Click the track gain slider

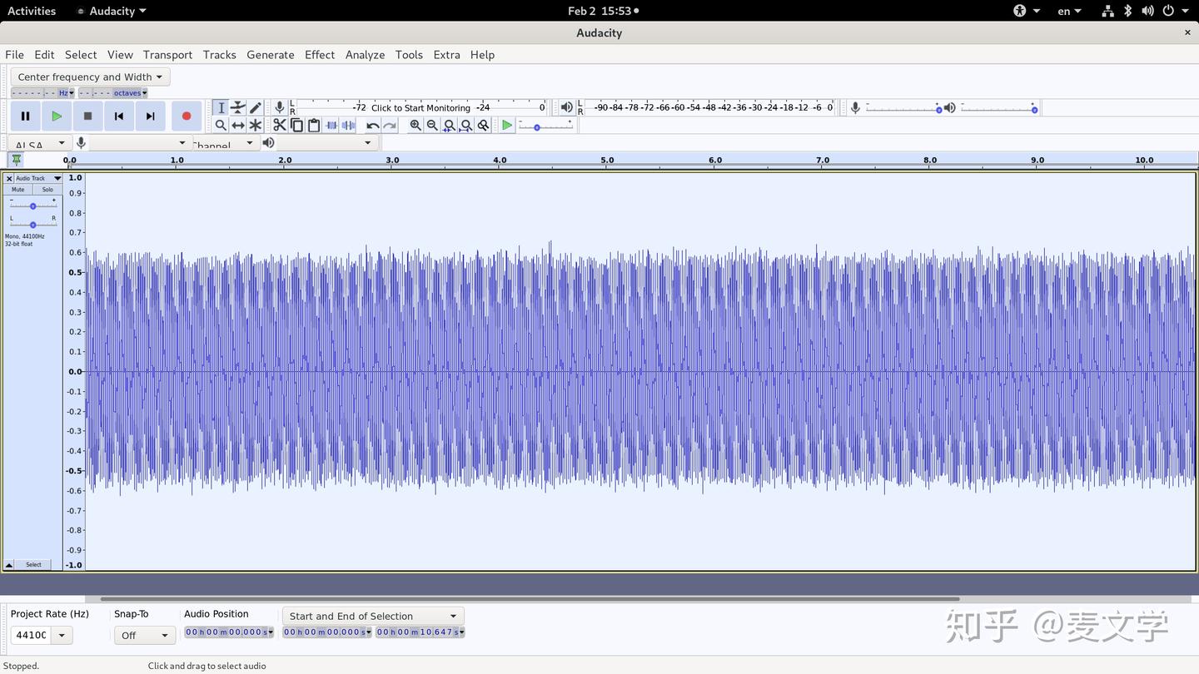(x=32, y=205)
